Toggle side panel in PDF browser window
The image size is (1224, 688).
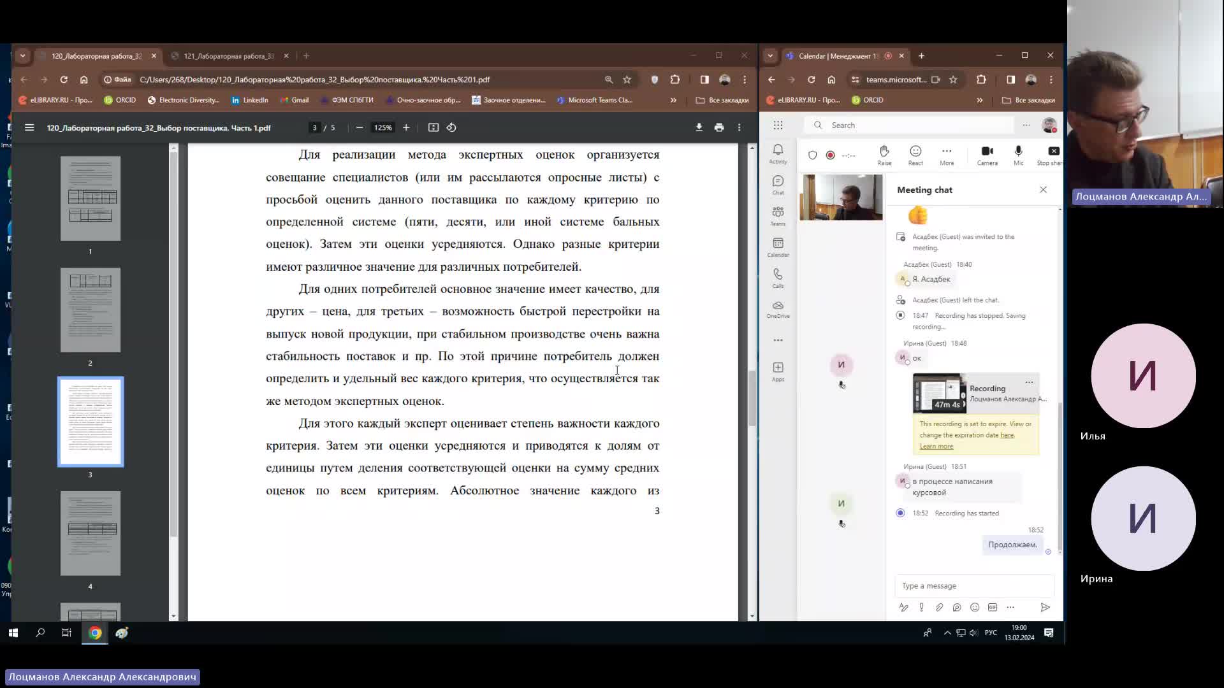point(704,80)
